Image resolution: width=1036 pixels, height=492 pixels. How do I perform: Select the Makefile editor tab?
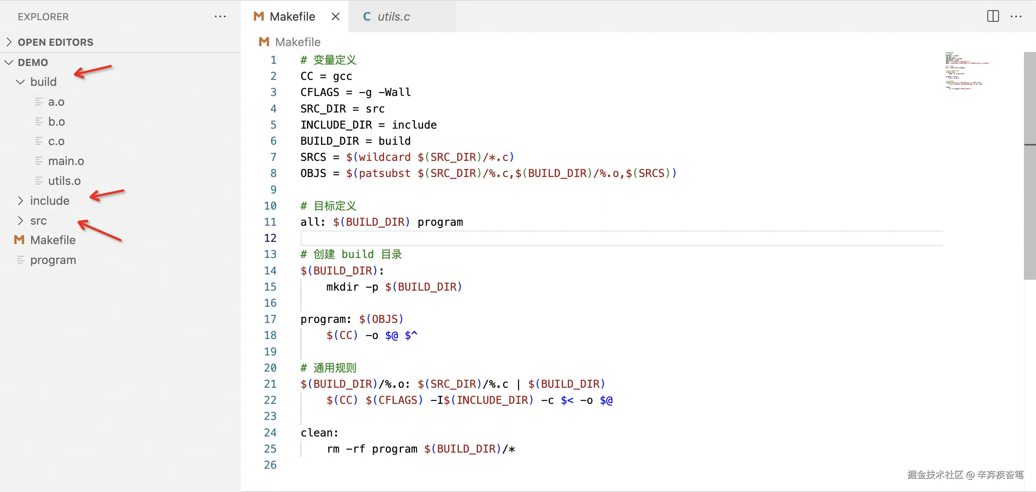(292, 16)
